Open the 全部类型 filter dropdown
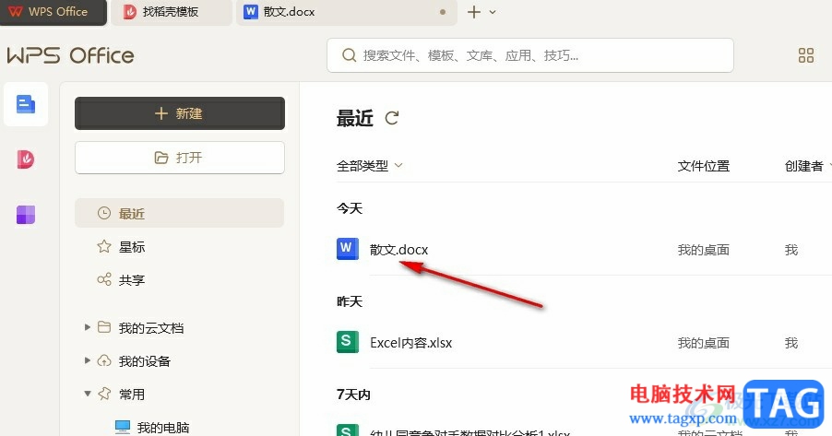This screenshot has width=832, height=436. [x=370, y=166]
